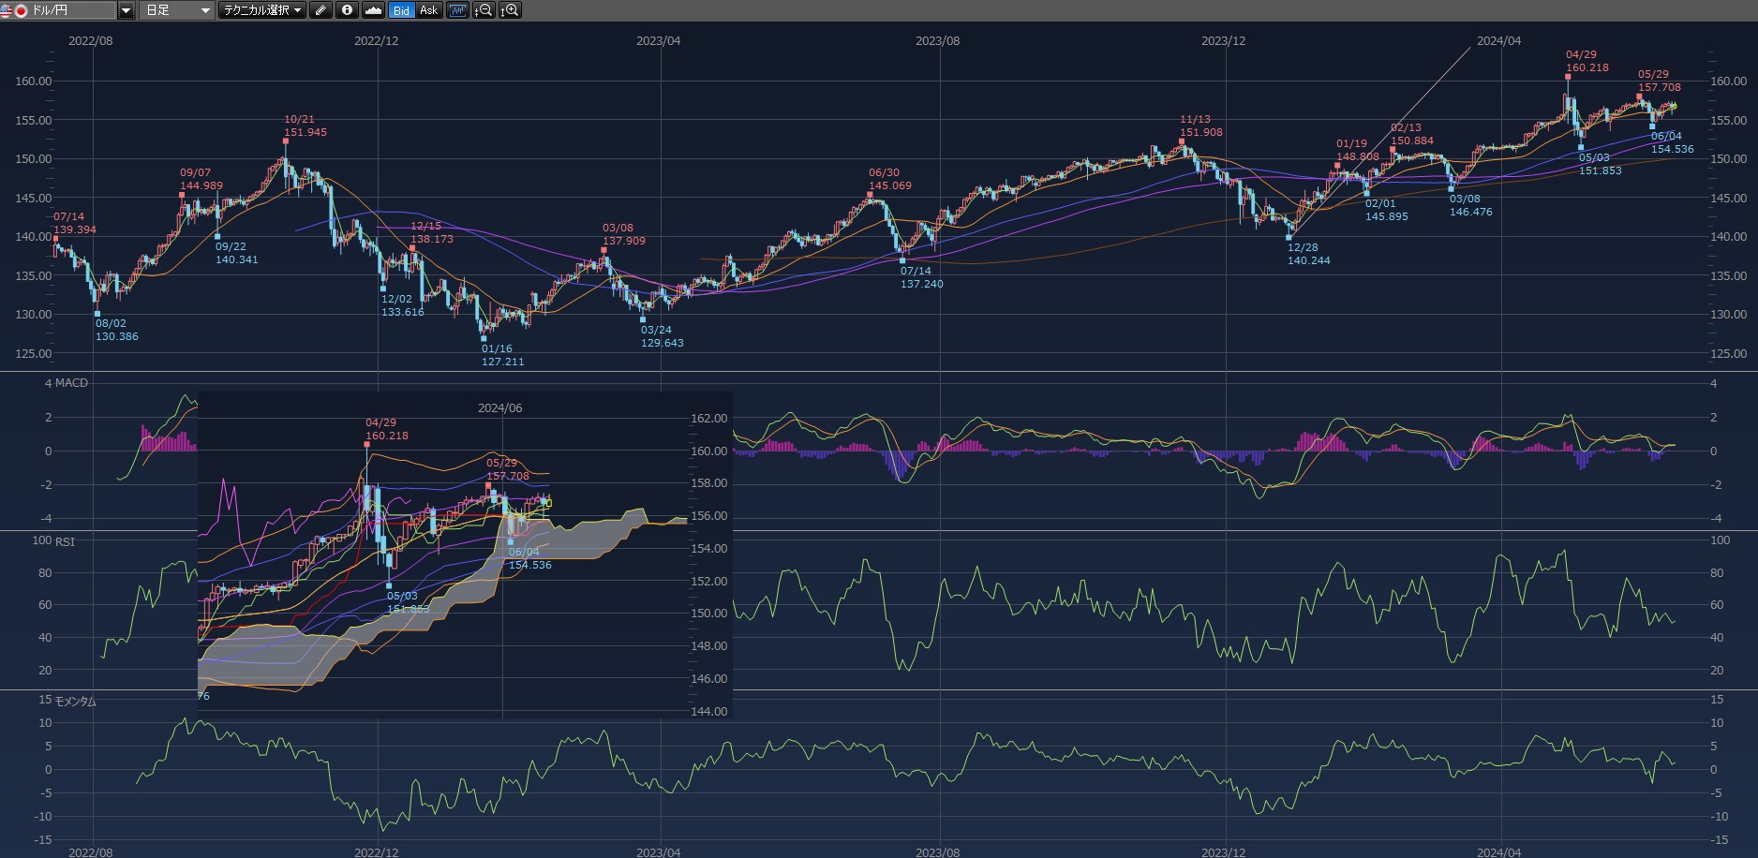
Task: Switch price display to Bid
Action: 401,10
